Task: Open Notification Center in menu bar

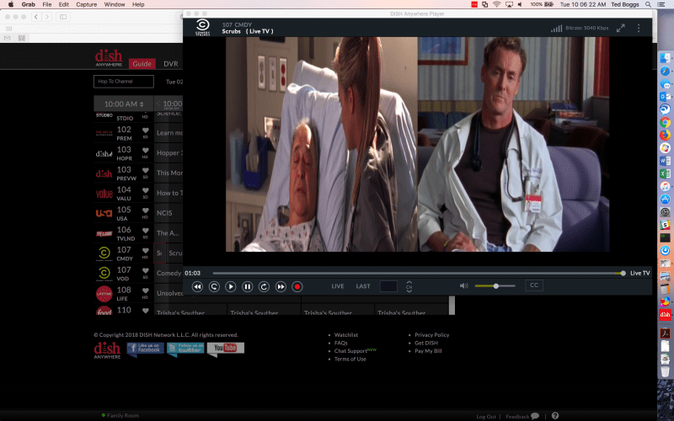Action: tap(661, 4)
